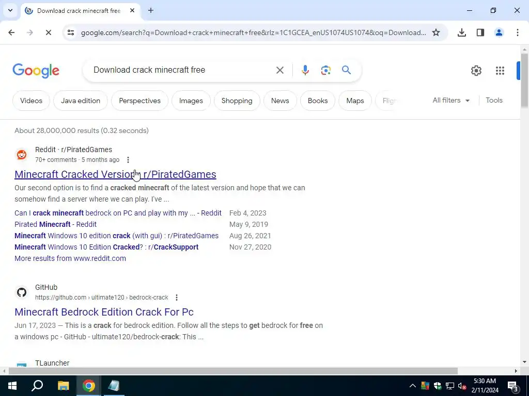Show hidden system tray icons
The width and height of the screenshot is (529, 396).
413,386
